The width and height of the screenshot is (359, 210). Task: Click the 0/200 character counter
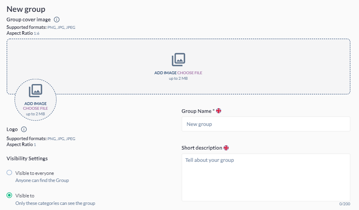coord(344,204)
